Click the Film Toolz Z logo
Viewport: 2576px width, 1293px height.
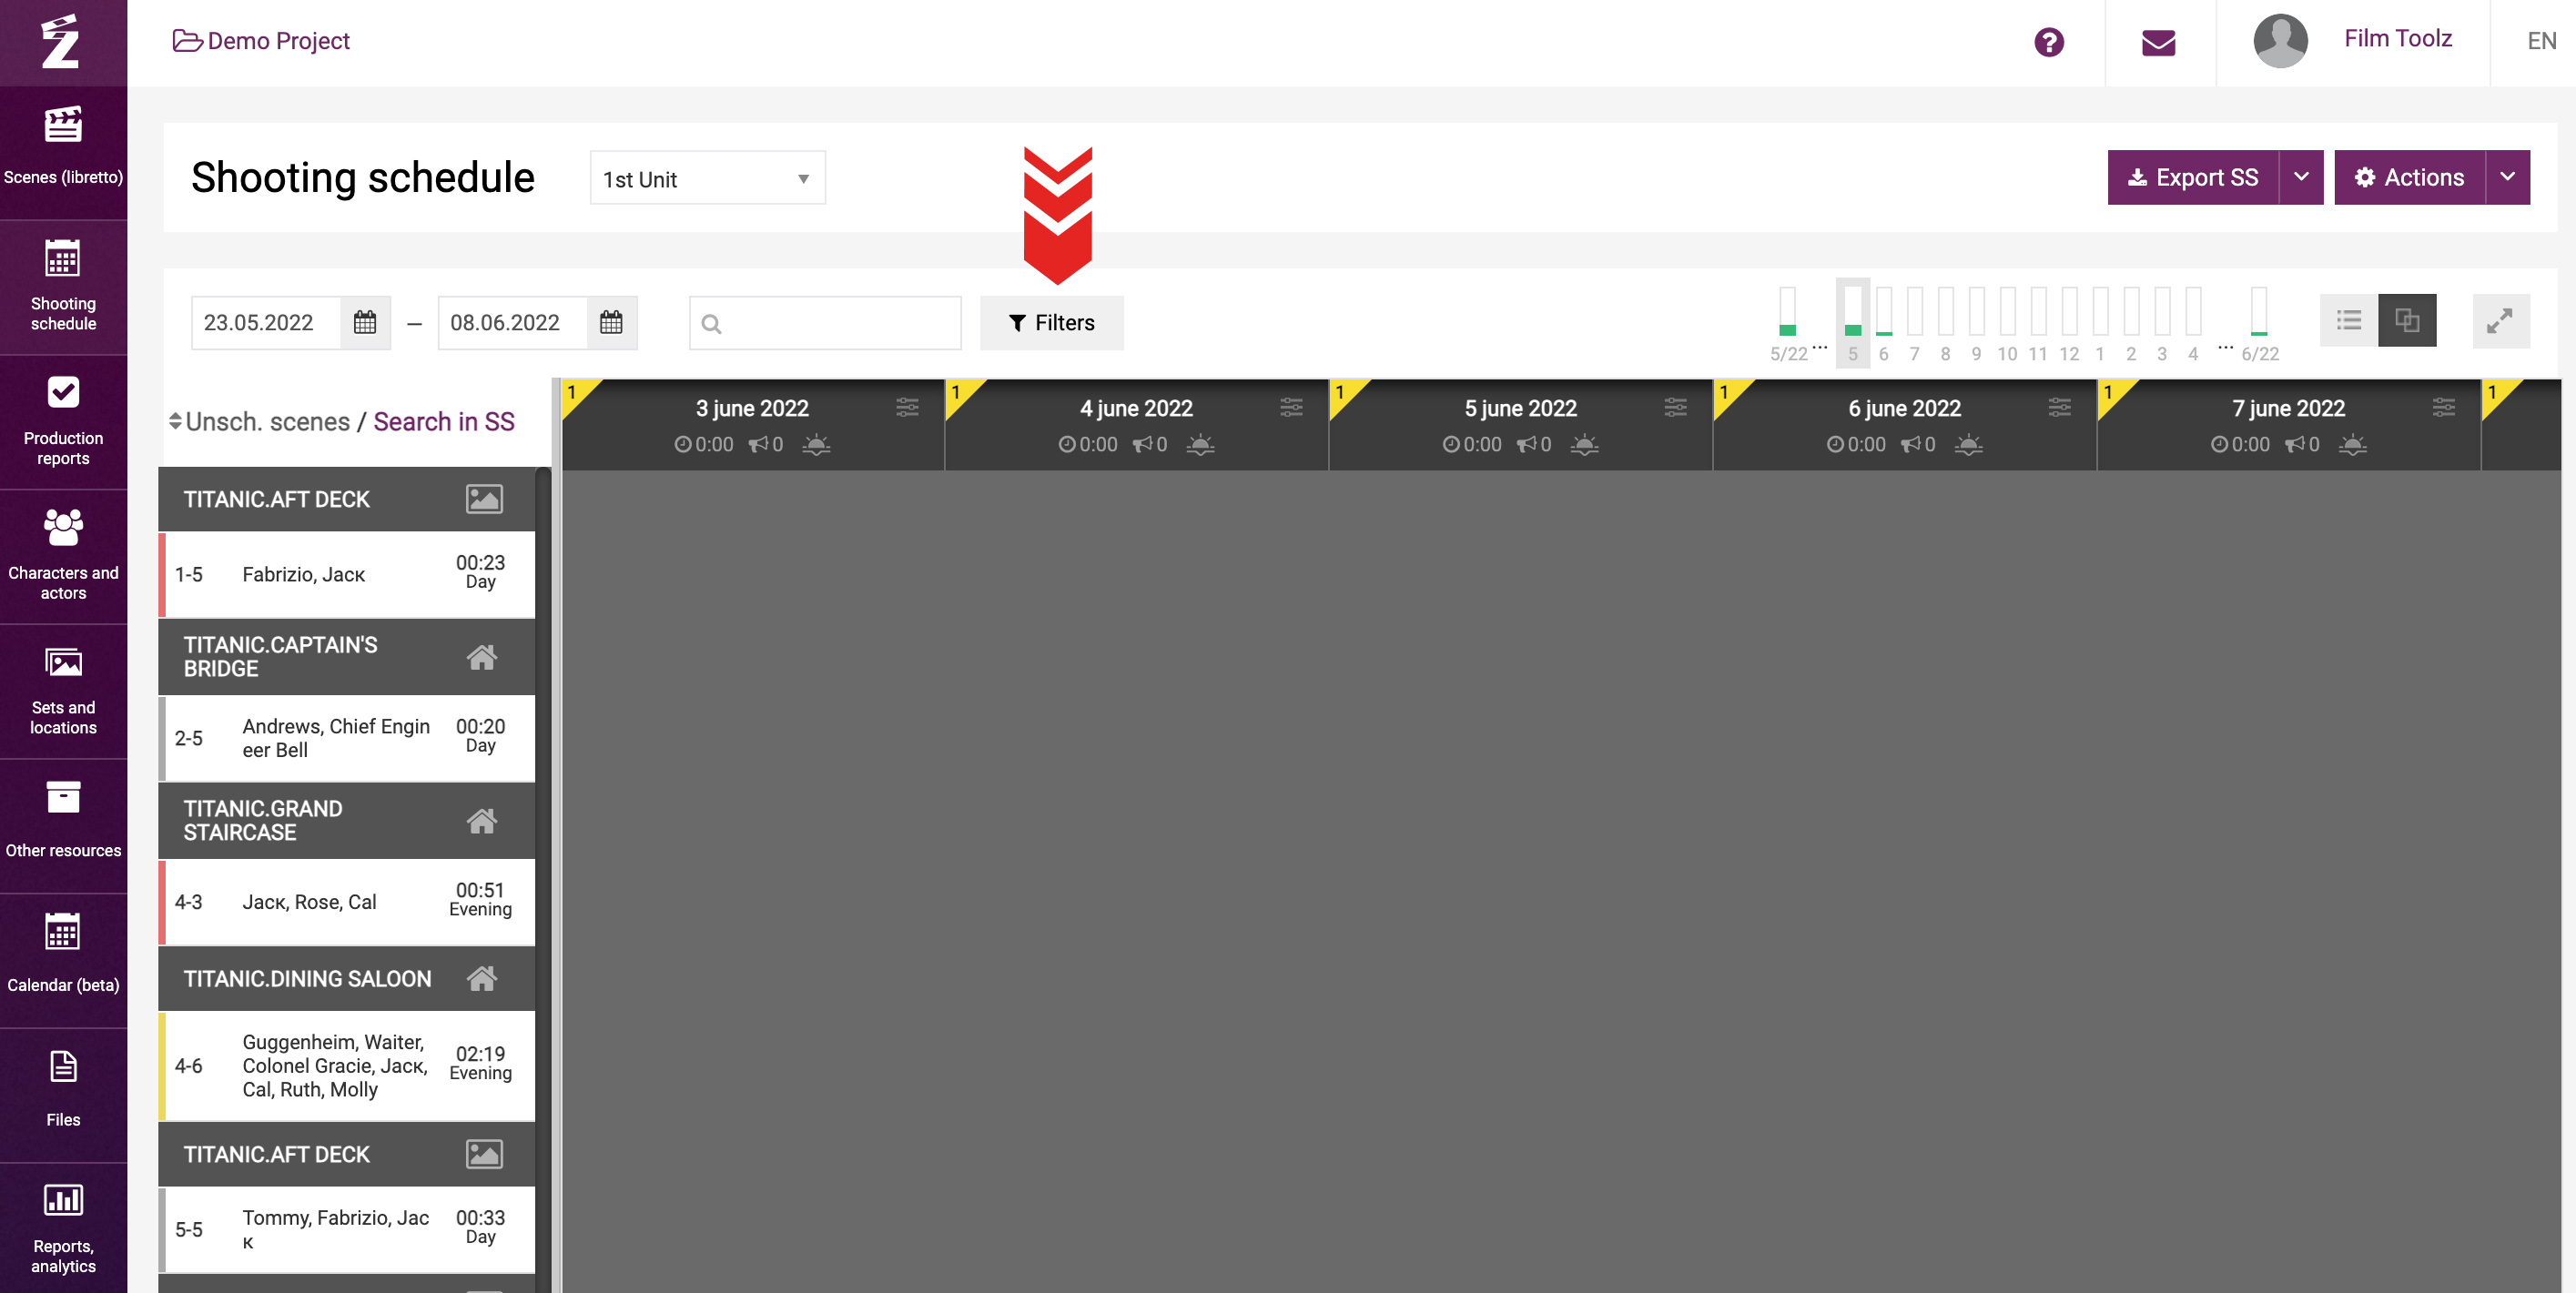[x=60, y=42]
